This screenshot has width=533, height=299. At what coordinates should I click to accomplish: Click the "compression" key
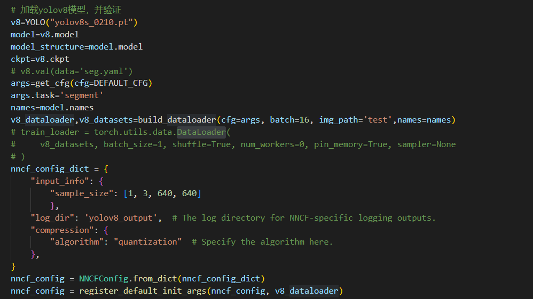(x=62, y=230)
